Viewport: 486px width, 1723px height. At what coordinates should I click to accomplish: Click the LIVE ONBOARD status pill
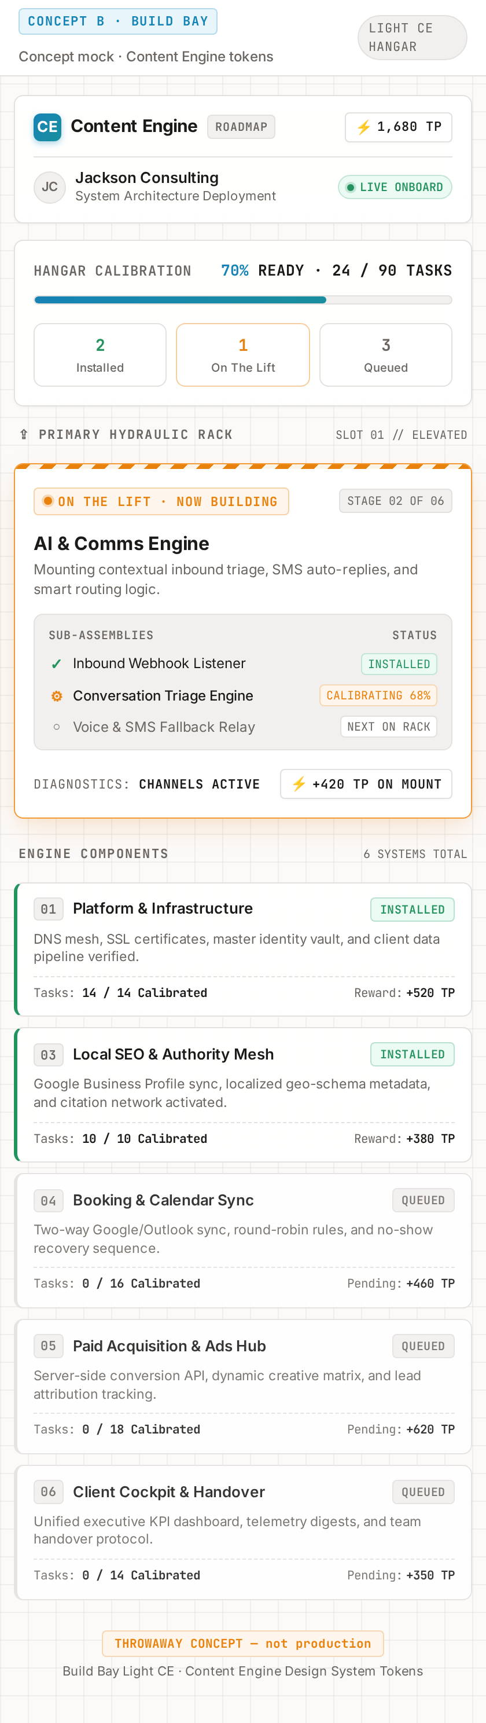395,187
